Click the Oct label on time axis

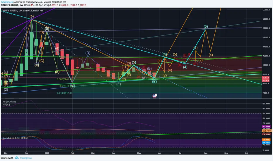247,153
